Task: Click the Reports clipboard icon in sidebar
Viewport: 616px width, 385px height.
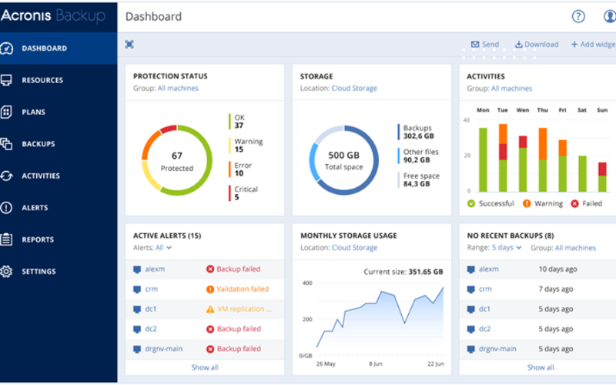Action: [x=6, y=239]
